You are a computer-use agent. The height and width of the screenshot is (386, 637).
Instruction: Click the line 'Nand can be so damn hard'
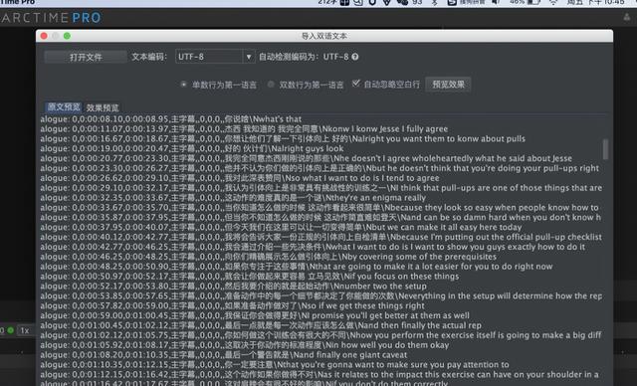coord(320,217)
